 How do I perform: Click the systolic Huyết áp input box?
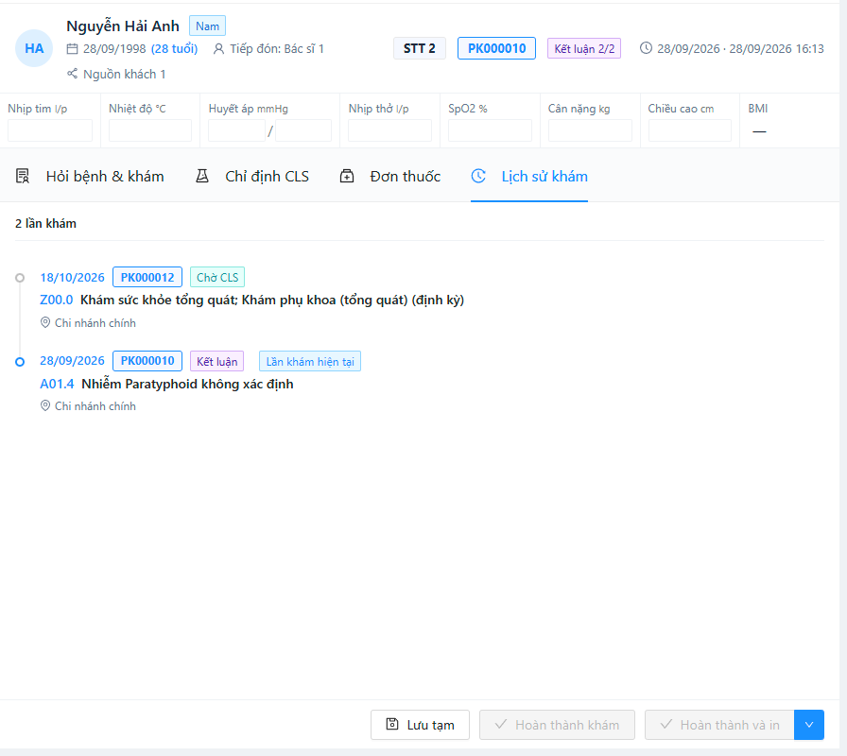236,130
